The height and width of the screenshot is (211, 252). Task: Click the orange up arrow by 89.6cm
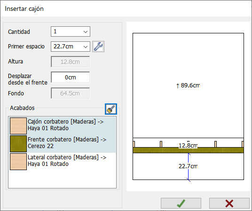click(x=178, y=86)
